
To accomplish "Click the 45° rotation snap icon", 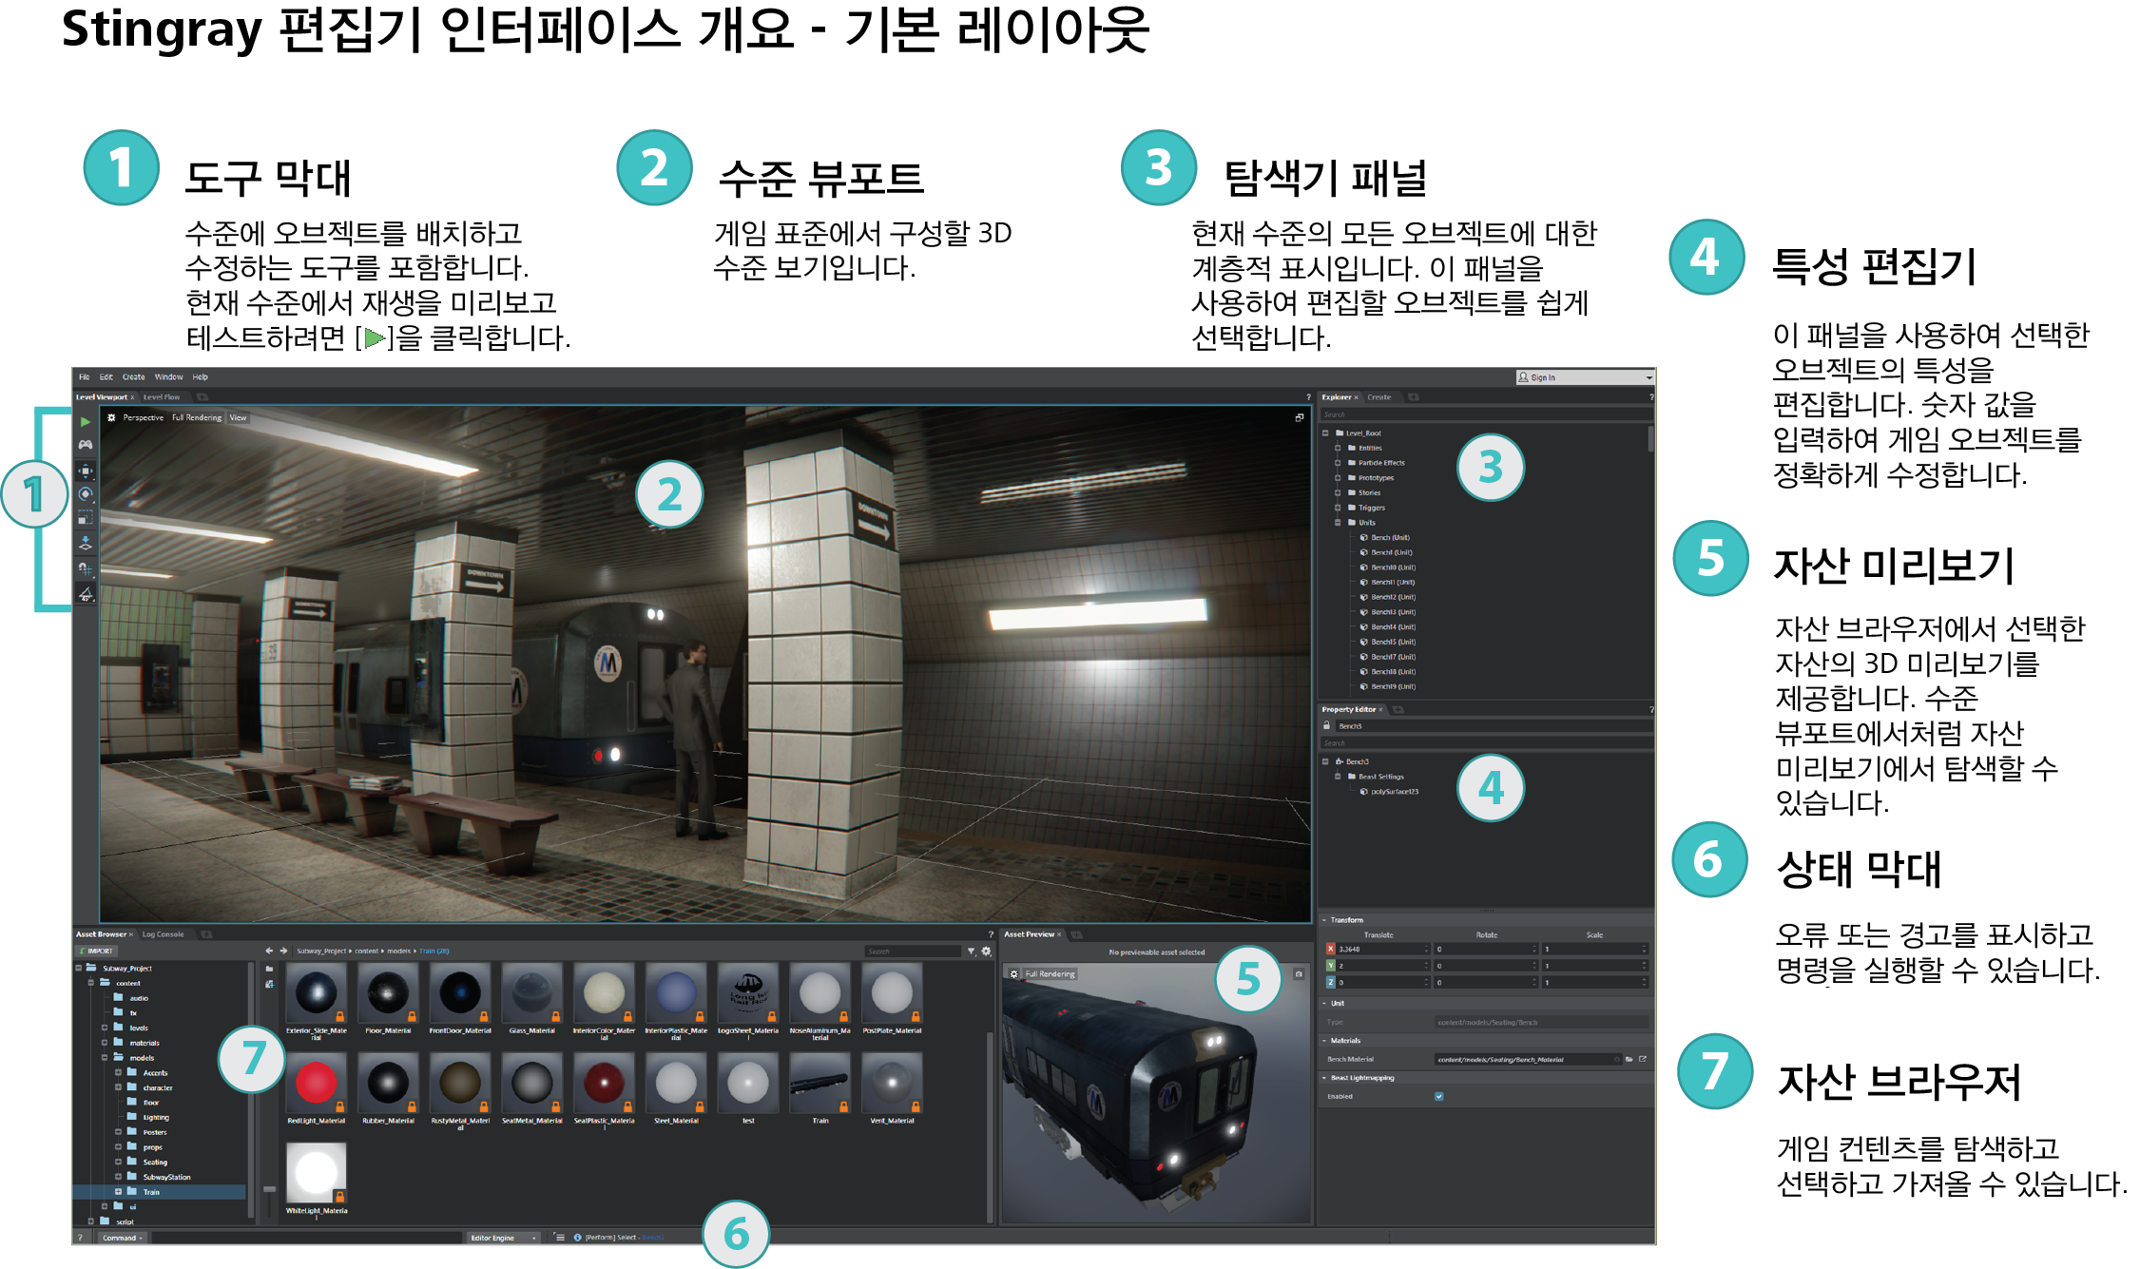I will 86,594.
